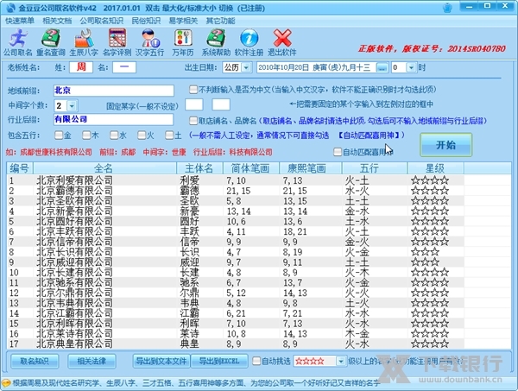Screen dimensions: 518x391
Task: Click first 固定某字 fixed character box
Action: point(194,104)
